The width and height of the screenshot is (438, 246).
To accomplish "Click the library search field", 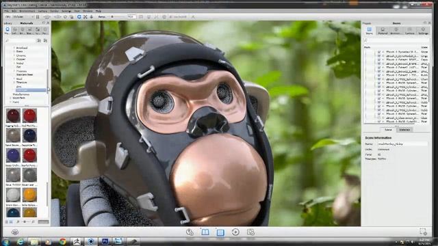I will pyautogui.click(x=20, y=41).
